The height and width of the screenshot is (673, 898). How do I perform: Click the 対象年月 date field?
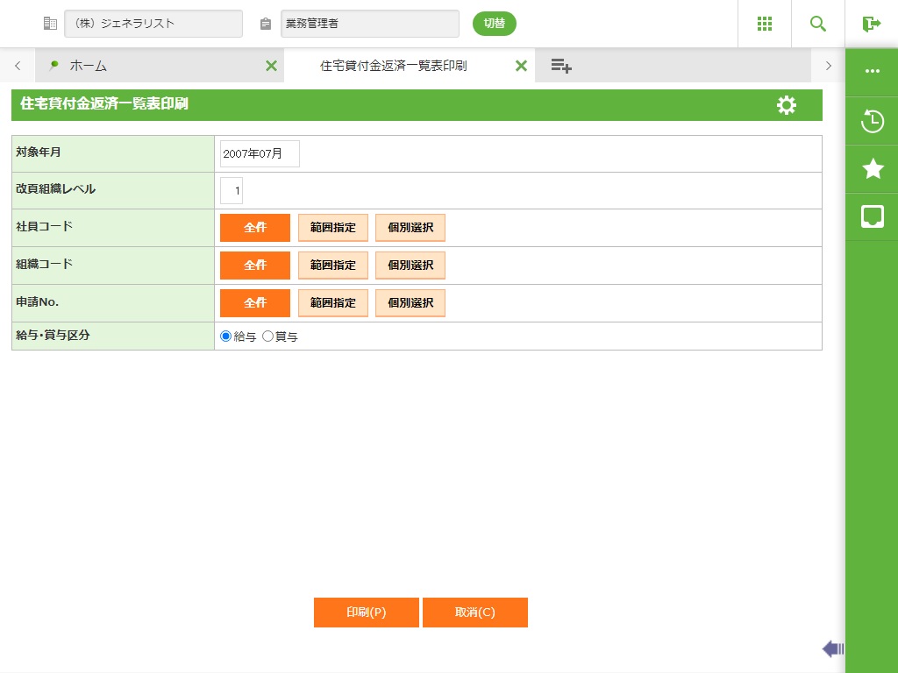coord(260,153)
